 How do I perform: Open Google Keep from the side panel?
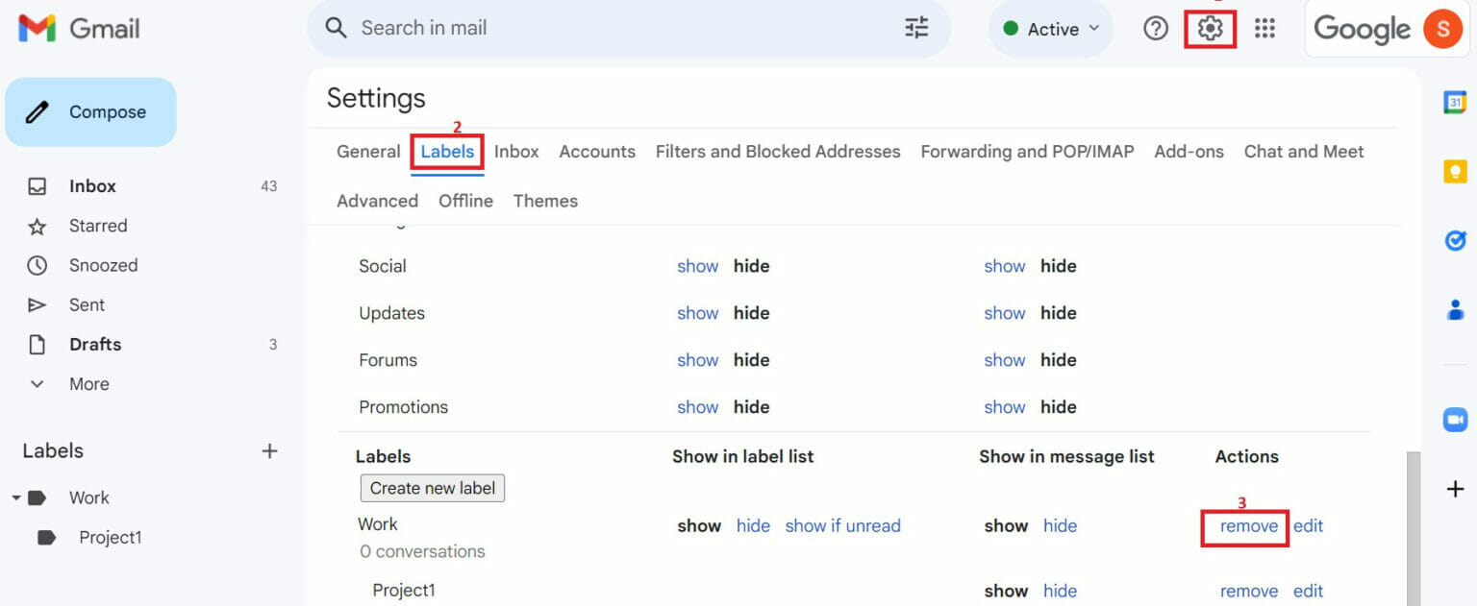[x=1455, y=171]
